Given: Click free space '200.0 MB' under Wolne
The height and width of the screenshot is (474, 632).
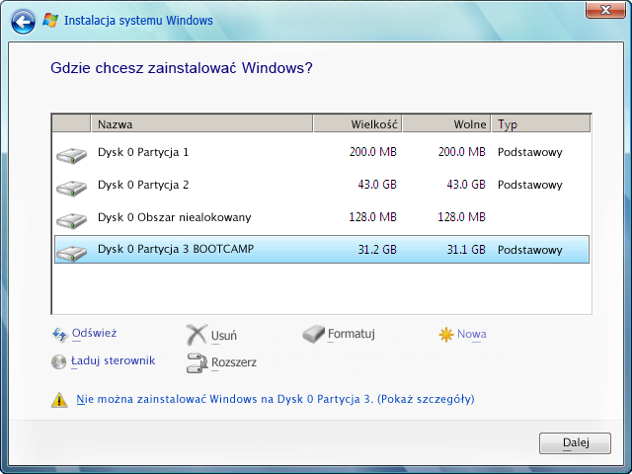Looking at the screenshot, I should (x=462, y=152).
